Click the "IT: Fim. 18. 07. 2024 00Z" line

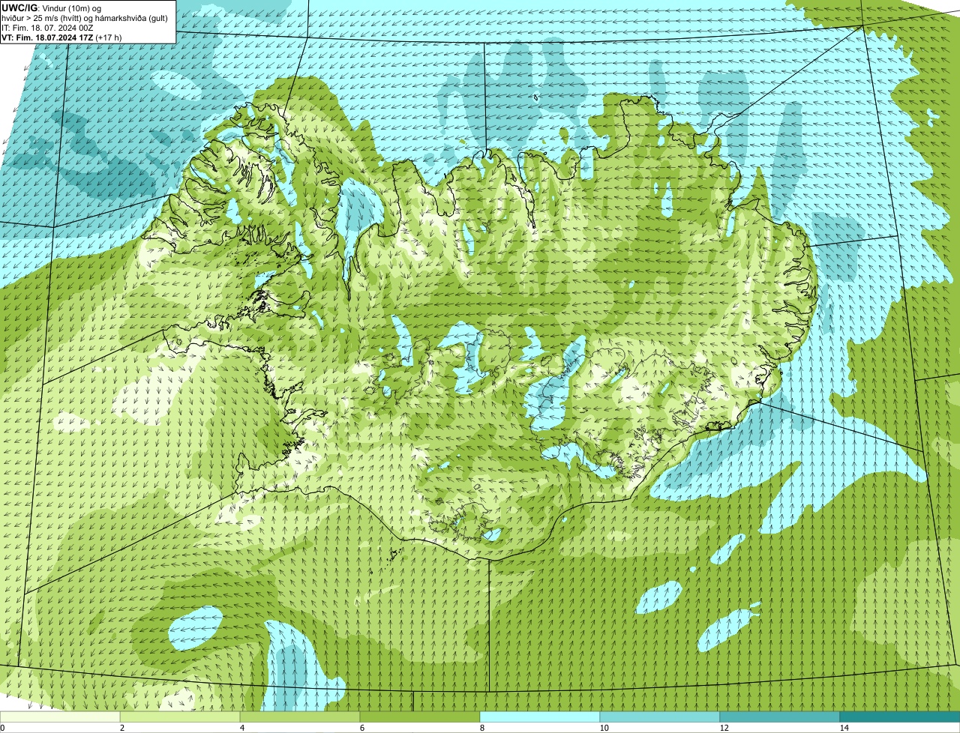[47, 27]
